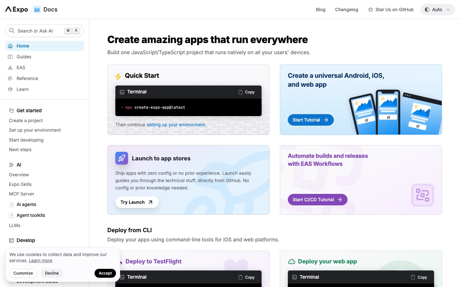Screen dimensions: 460x287
Task: Click the Launch rocket icon
Action: (122, 158)
